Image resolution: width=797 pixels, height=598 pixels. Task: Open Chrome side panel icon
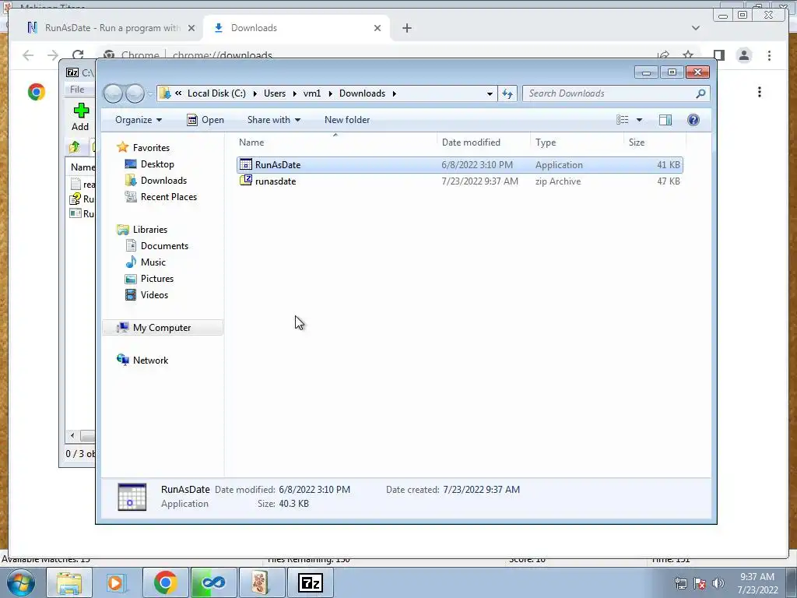[x=718, y=55]
